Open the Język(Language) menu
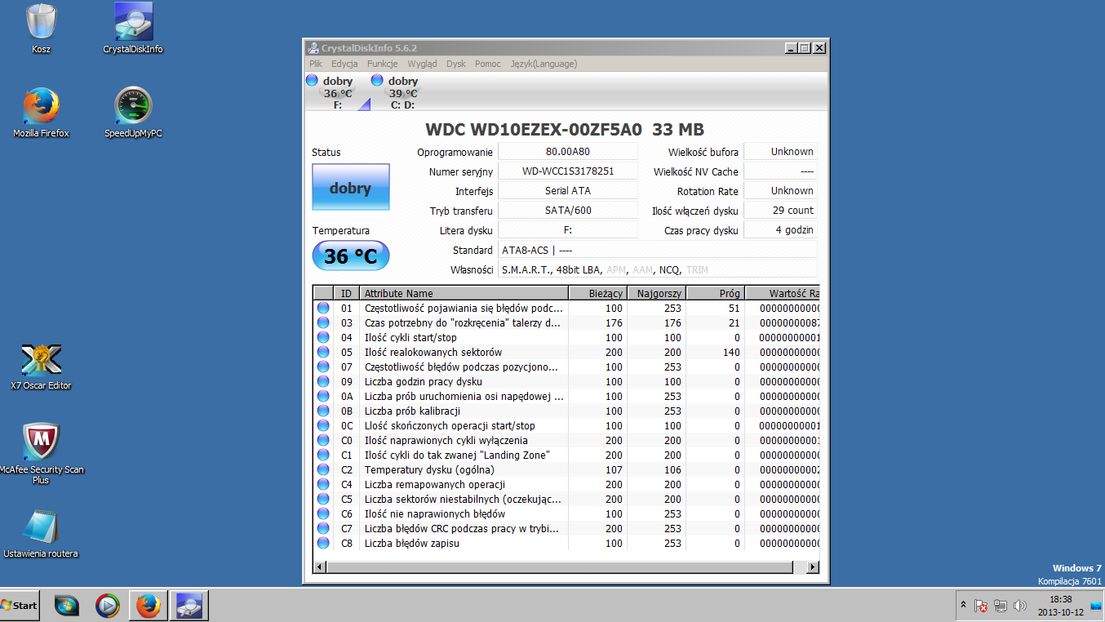Viewport: 1105px width, 622px height. (544, 64)
